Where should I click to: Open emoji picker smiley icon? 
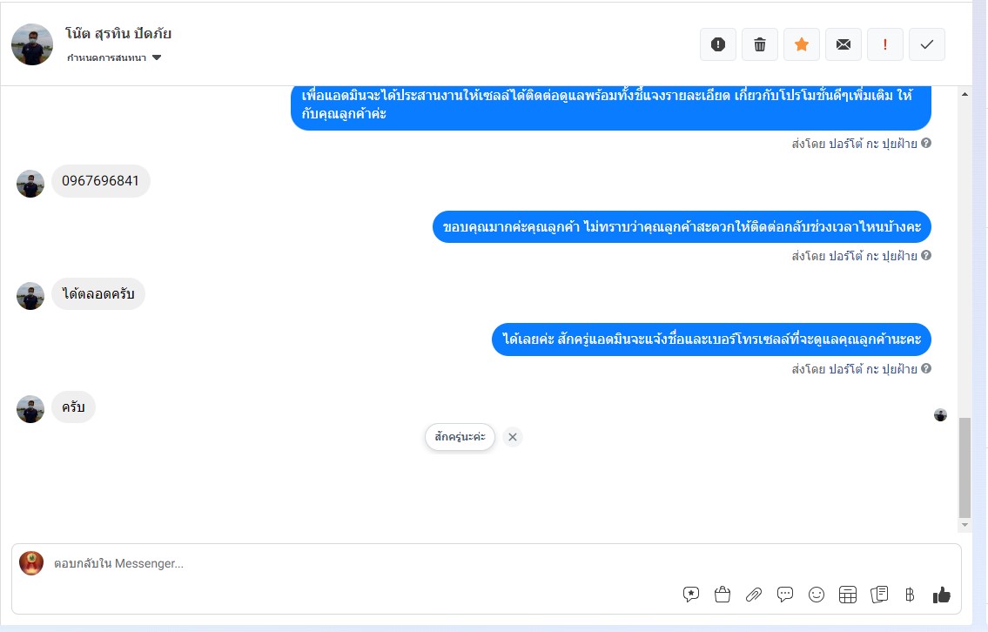(817, 595)
